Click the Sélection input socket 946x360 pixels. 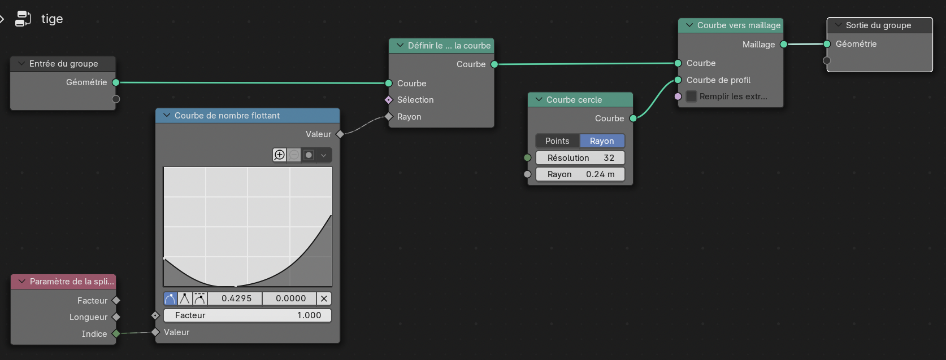(x=389, y=100)
